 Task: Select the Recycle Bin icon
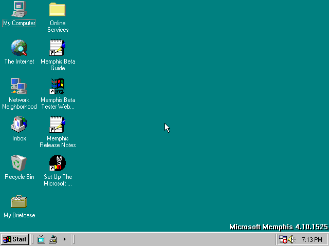(19, 163)
